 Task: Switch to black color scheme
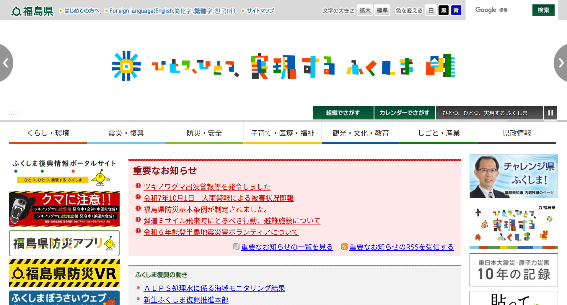point(443,10)
